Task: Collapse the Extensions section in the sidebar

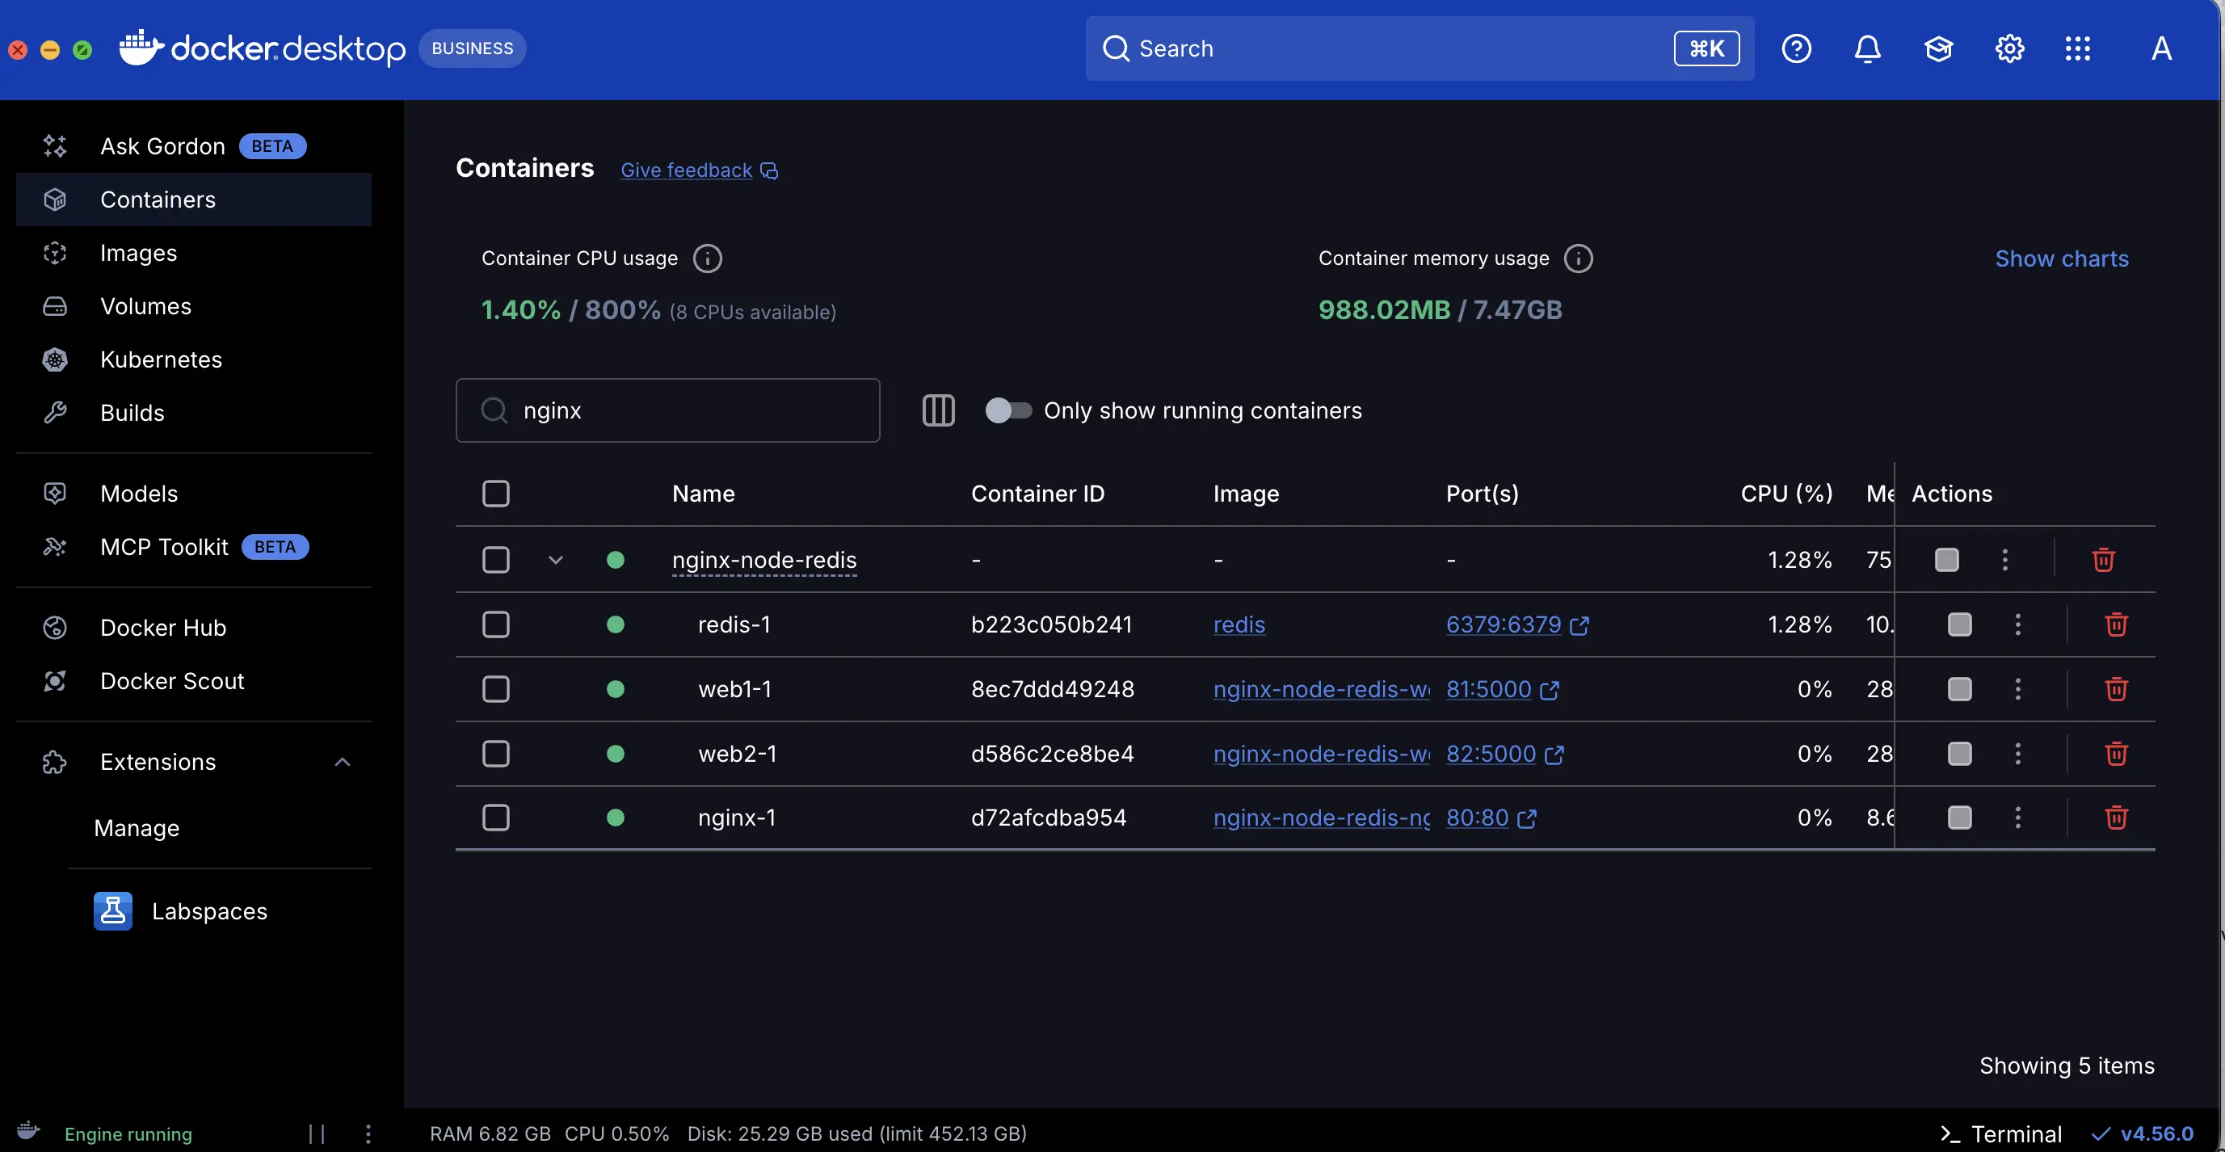Action: click(342, 762)
